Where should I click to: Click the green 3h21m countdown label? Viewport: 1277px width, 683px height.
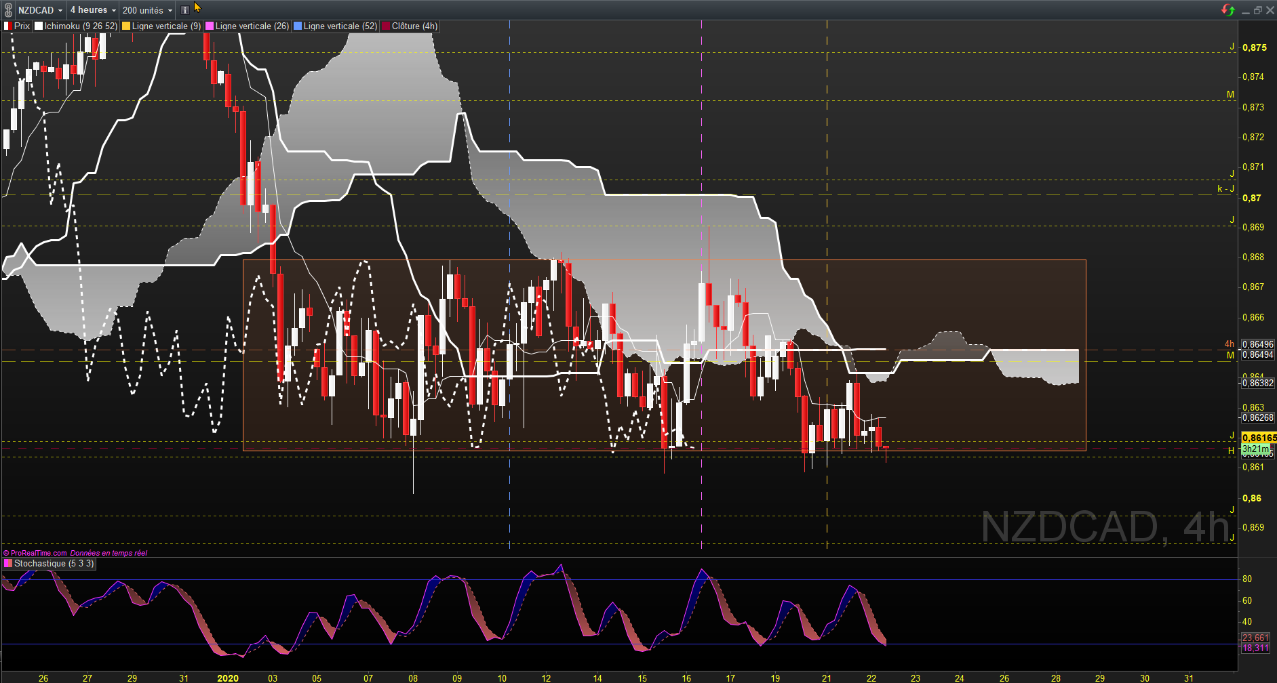coord(1255,449)
